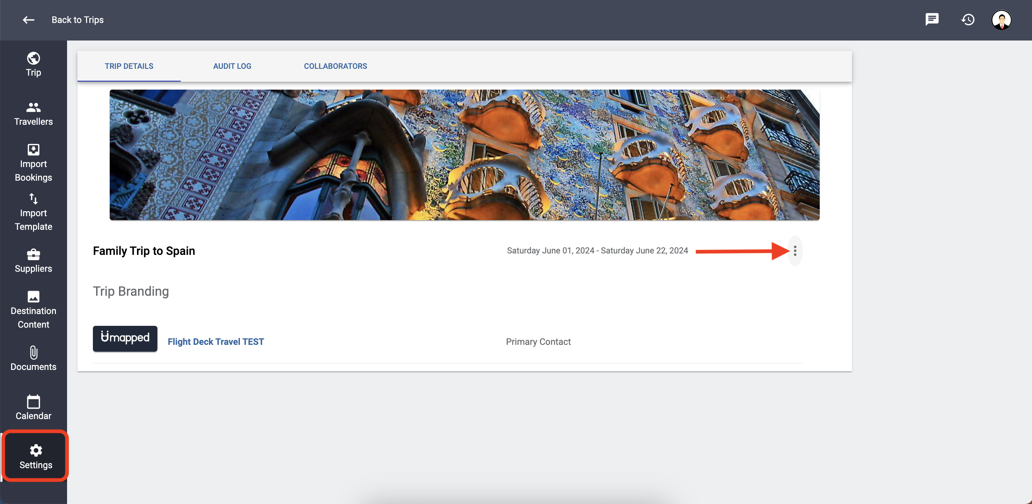Open Import Template in the sidebar
The image size is (1032, 504).
coord(33,212)
